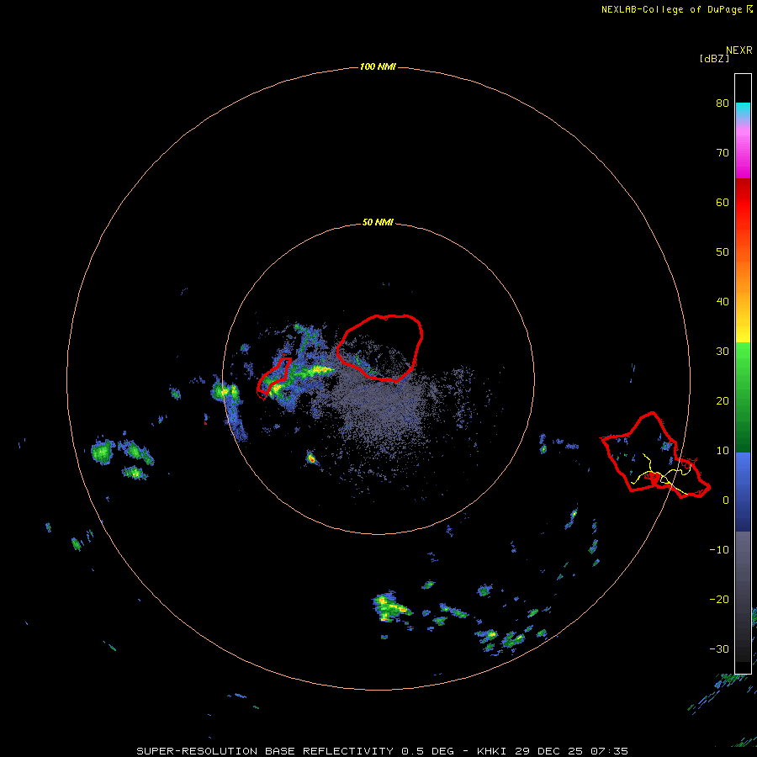This screenshot has height=757, width=757.
Task: Click the 0 value on the dBZ scale
Action: coord(726,500)
